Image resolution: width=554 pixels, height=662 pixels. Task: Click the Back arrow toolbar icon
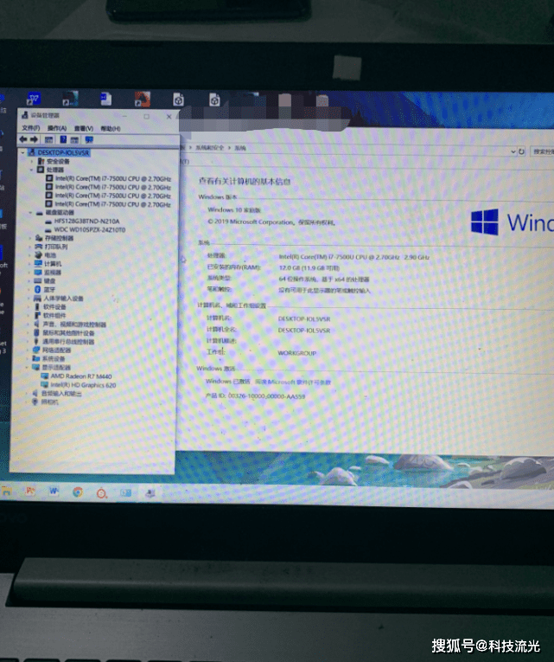coord(23,139)
